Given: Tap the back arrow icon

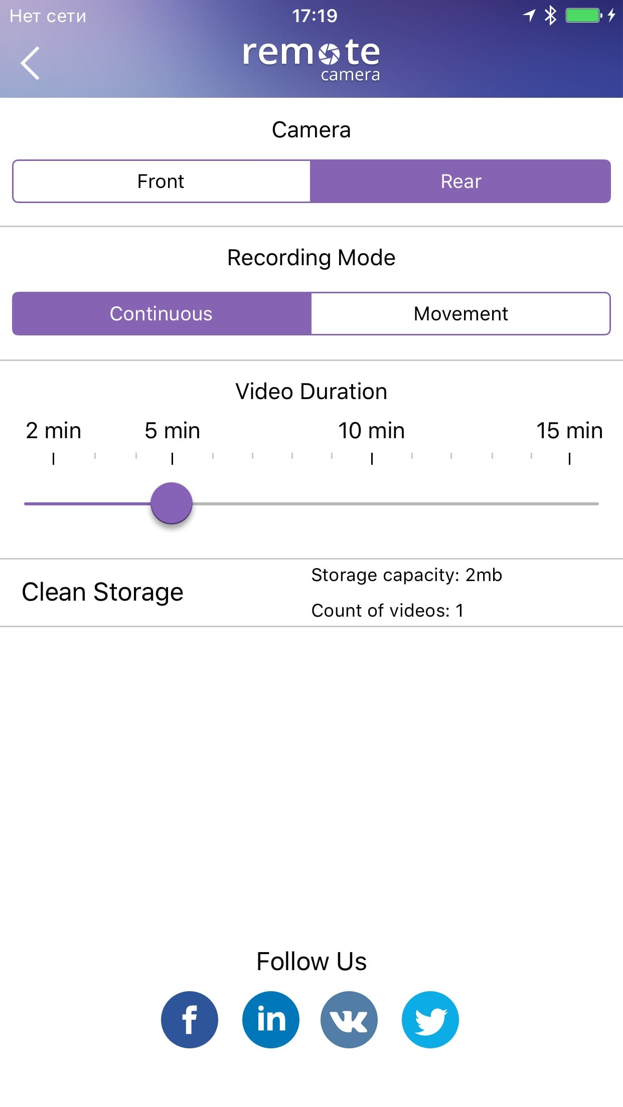Looking at the screenshot, I should (x=30, y=63).
